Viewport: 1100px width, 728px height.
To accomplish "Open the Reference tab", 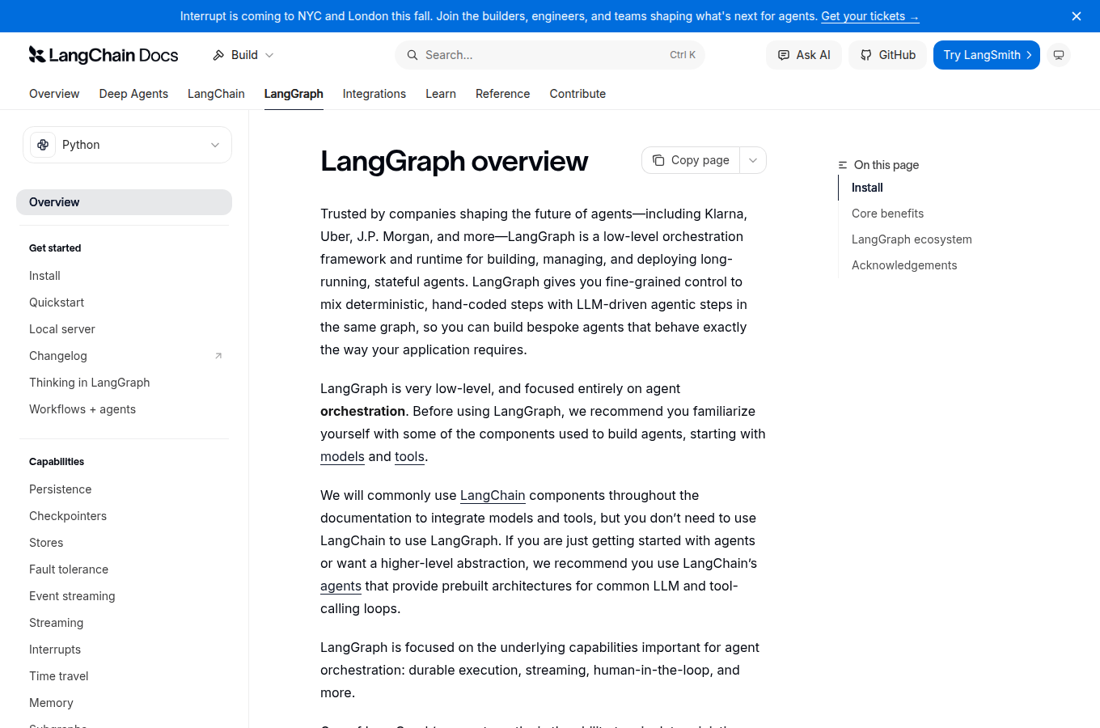I will point(503,94).
